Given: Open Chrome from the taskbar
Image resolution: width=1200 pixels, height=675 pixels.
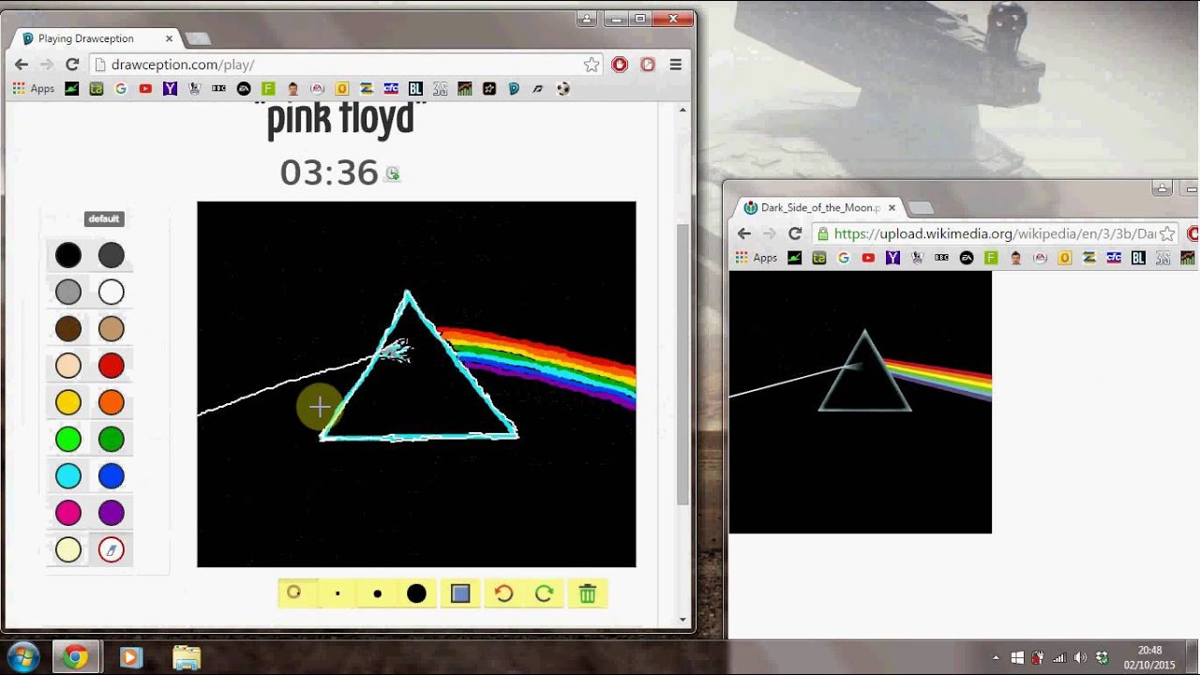Looking at the screenshot, I should click(x=76, y=657).
